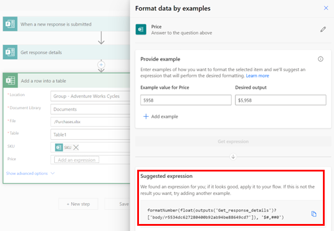Copy the suggested expression with copy icon
This screenshot has width=334, height=231.
314,213
